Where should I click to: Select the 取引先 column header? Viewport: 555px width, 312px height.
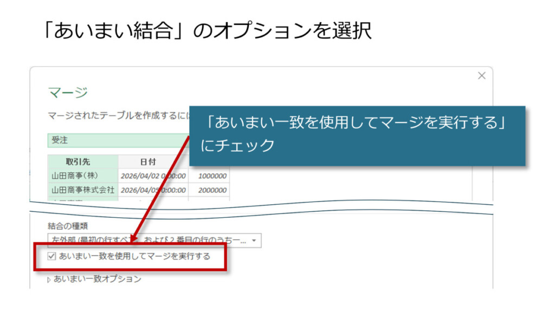coord(83,161)
